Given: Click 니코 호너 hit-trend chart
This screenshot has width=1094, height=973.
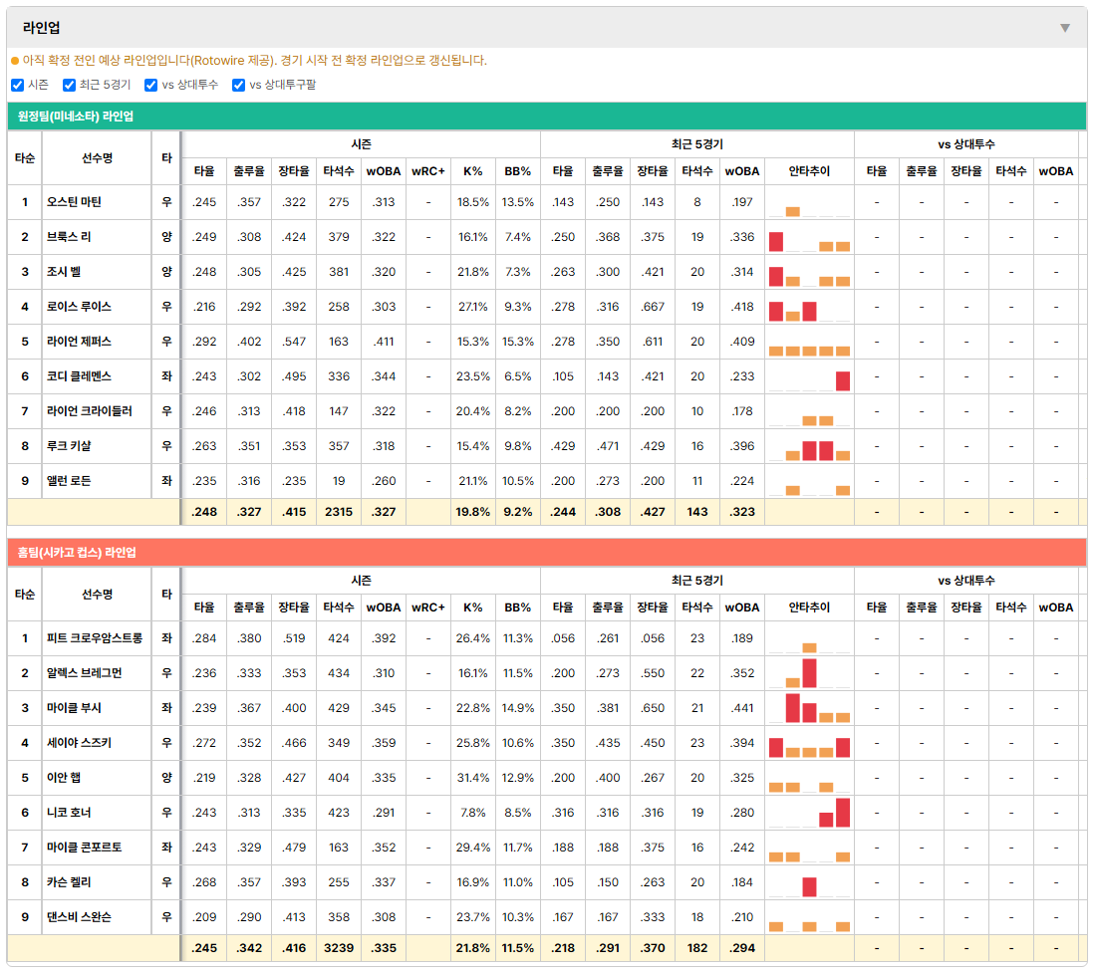Looking at the screenshot, I should (809, 814).
